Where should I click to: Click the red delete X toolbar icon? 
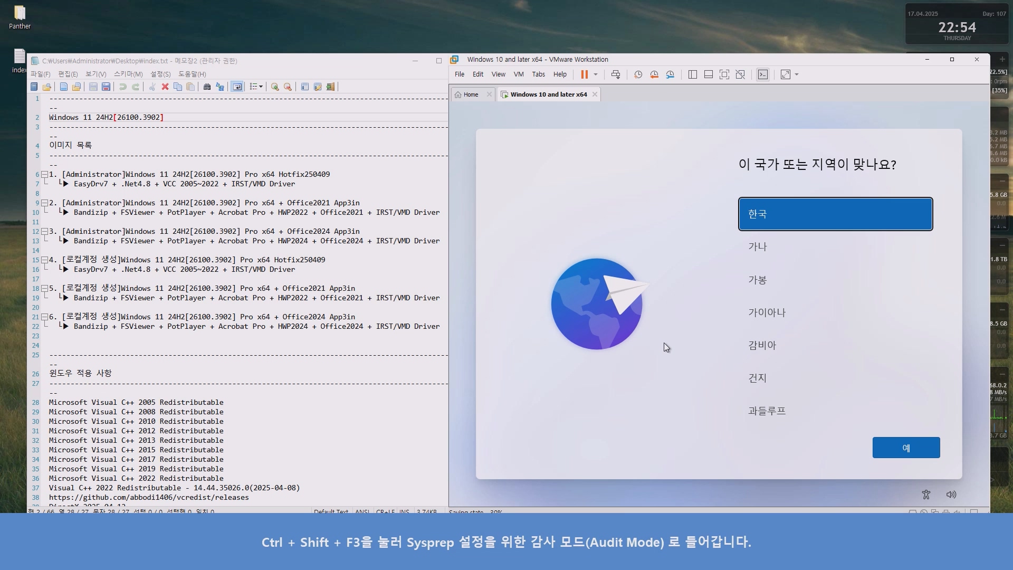coord(165,87)
